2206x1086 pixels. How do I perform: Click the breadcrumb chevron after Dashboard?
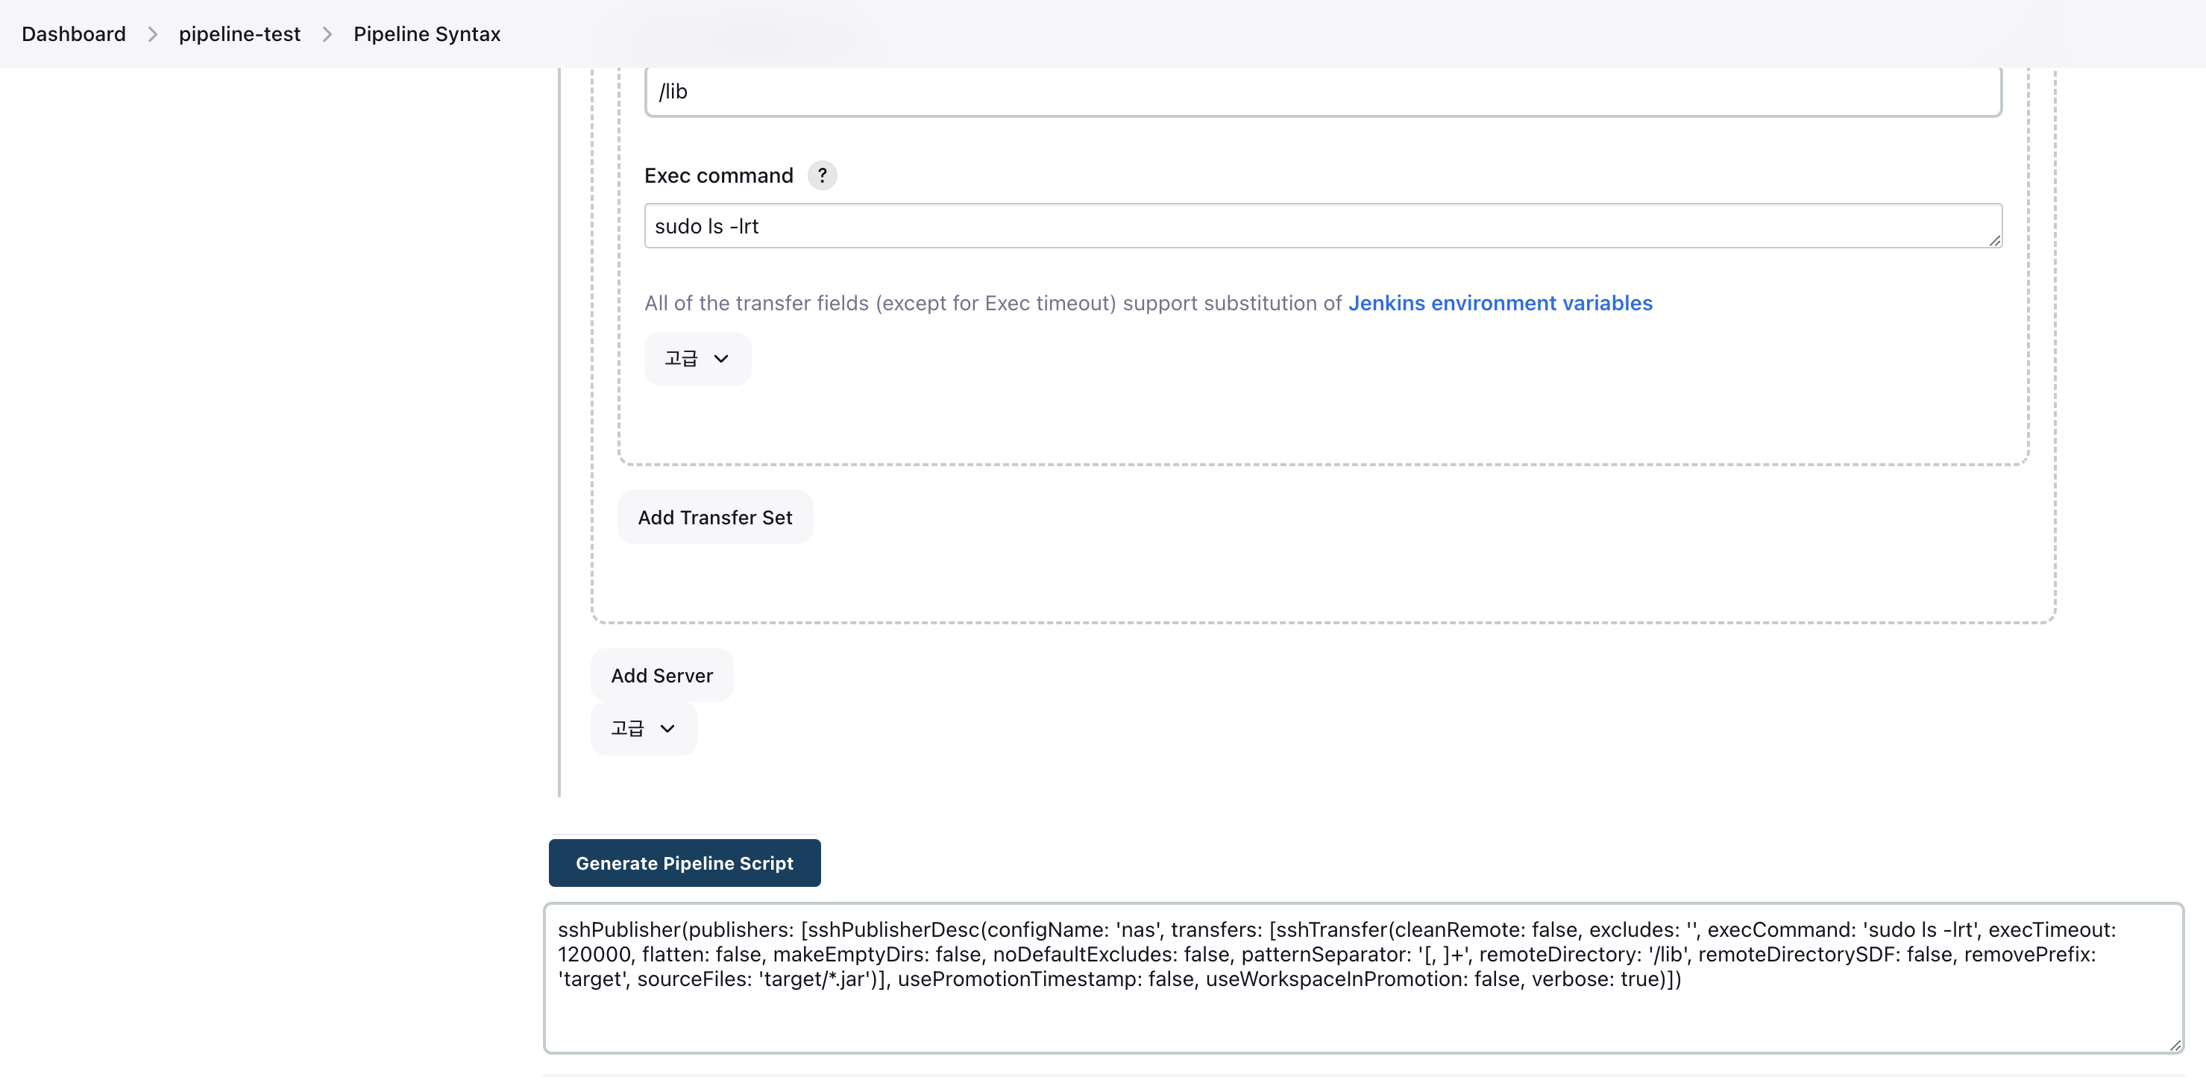(x=152, y=34)
